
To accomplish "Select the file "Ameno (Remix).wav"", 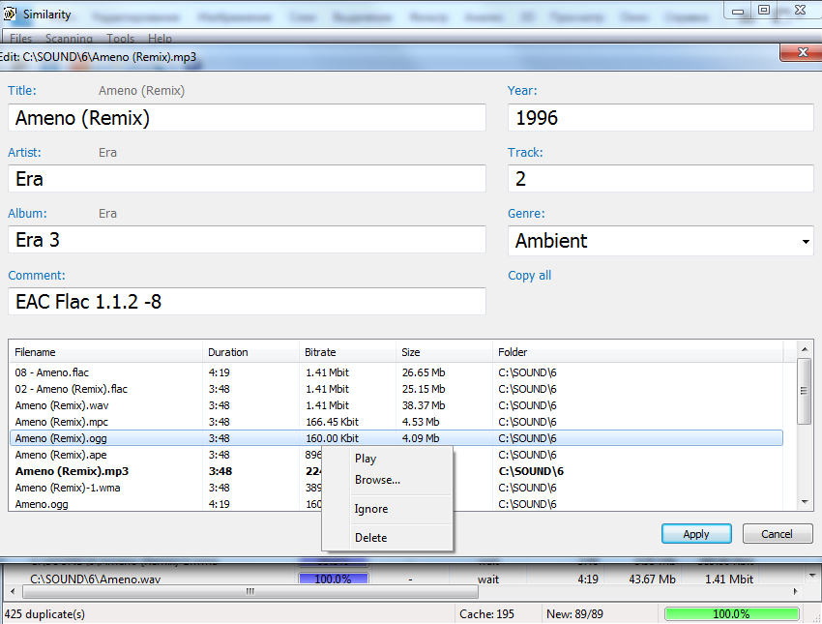I will [x=62, y=405].
